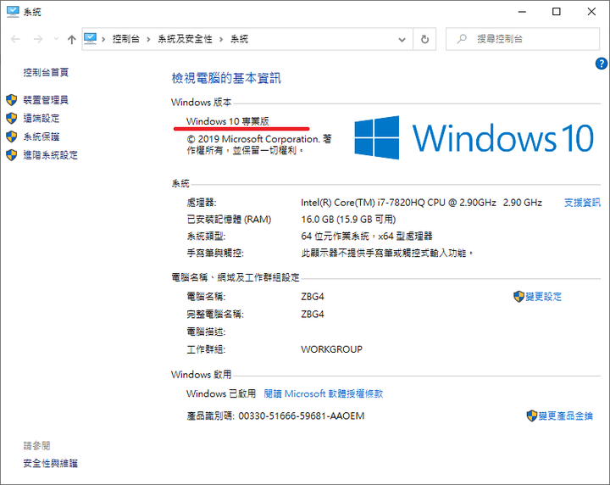Click the system icon in title bar
This screenshot has width=610, height=485.
[x=13, y=12]
